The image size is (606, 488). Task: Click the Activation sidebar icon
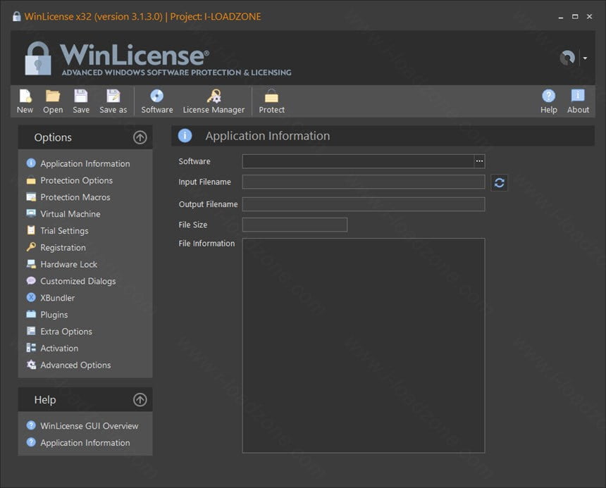(x=31, y=348)
